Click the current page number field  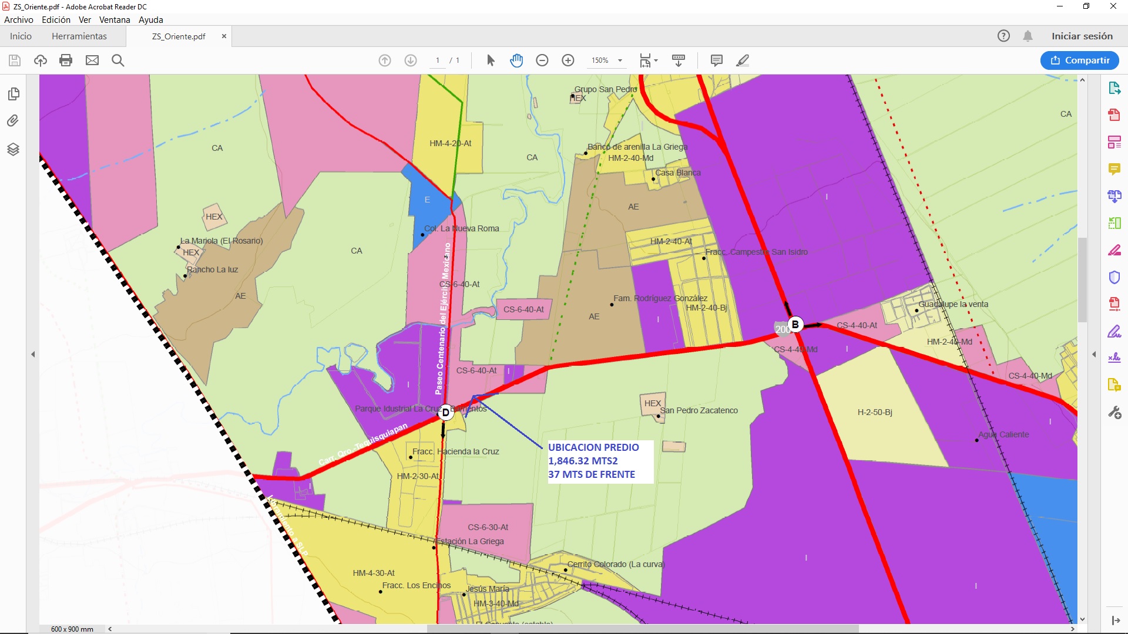(x=438, y=60)
